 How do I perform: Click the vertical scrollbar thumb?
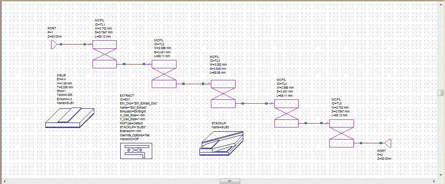click(441, 93)
